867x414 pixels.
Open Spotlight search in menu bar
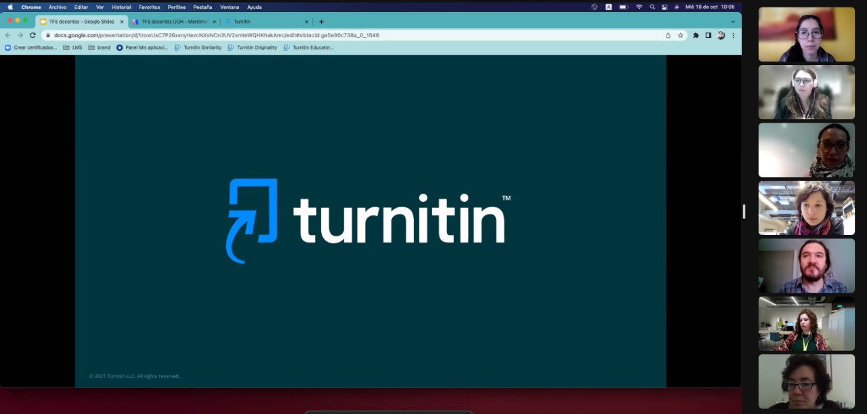[652, 7]
